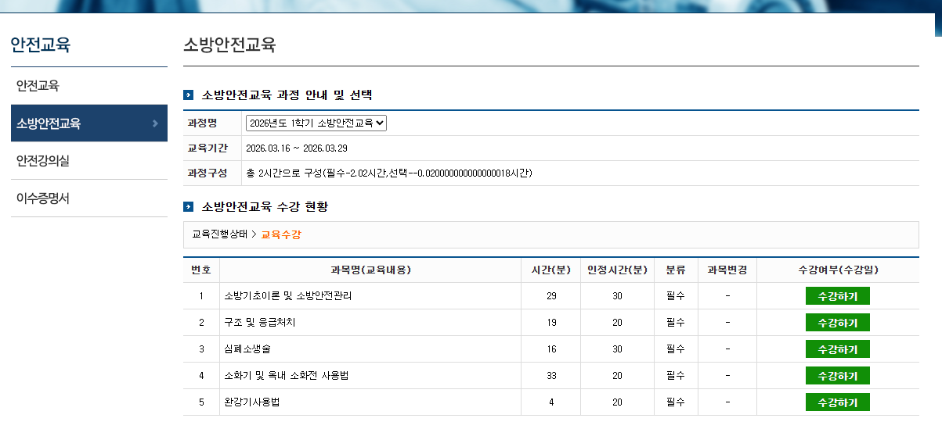Screen dimensions: 942x429
Task: Open the 이수증명서 sidebar page
Action: point(43,198)
